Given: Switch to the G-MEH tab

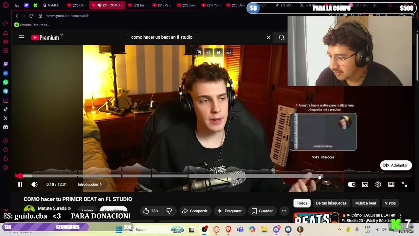Looking at the screenshot, I should [51, 5].
